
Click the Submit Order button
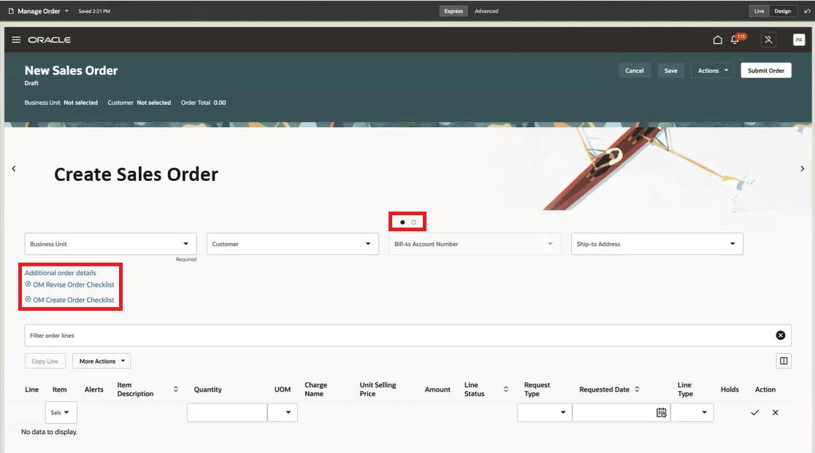tap(765, 70)
